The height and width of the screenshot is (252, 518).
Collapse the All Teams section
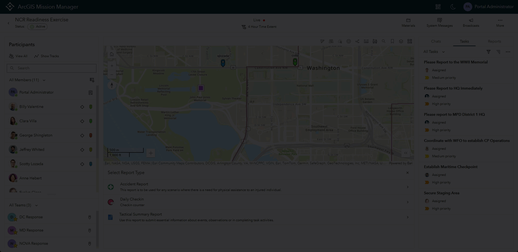coord(36,205)
